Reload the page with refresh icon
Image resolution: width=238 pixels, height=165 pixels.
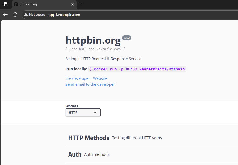15,15
